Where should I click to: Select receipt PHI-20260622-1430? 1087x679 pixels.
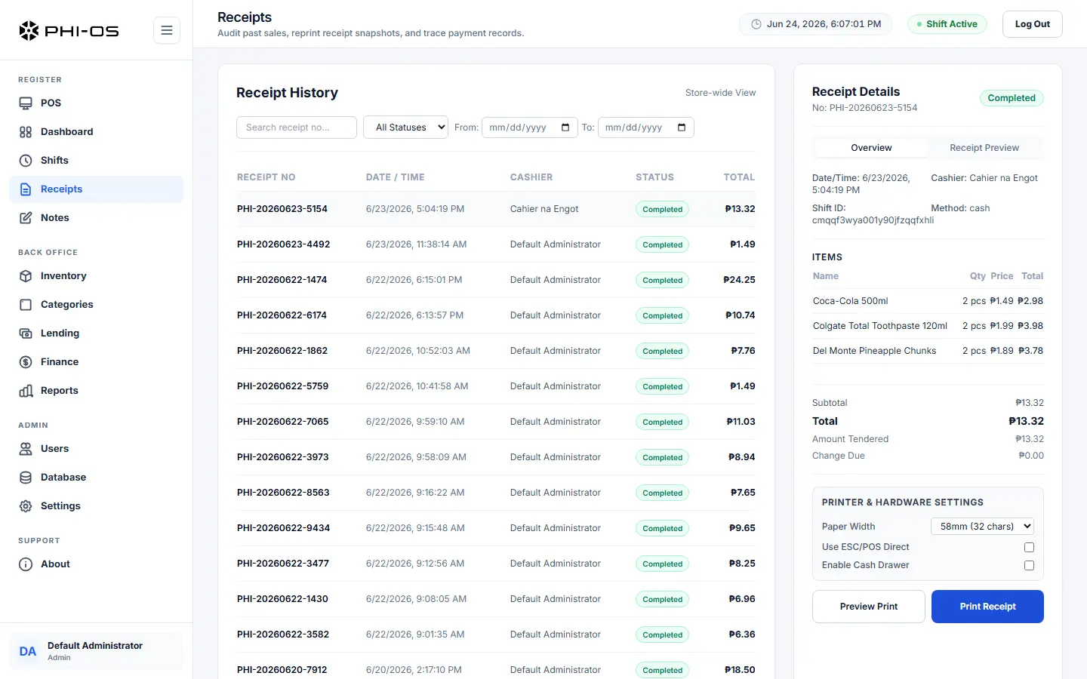[x=496, y=599]
